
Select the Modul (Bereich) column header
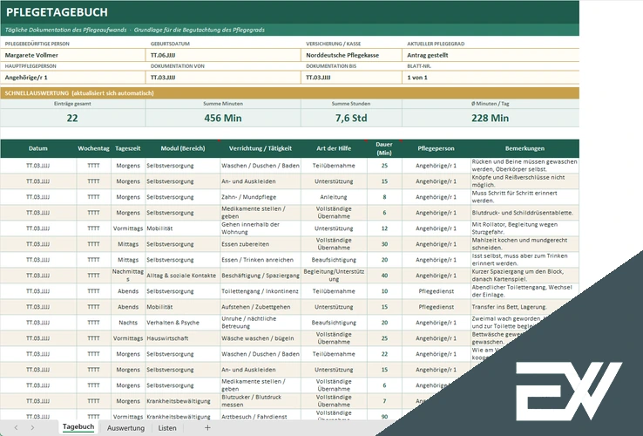tap(183, 148)
